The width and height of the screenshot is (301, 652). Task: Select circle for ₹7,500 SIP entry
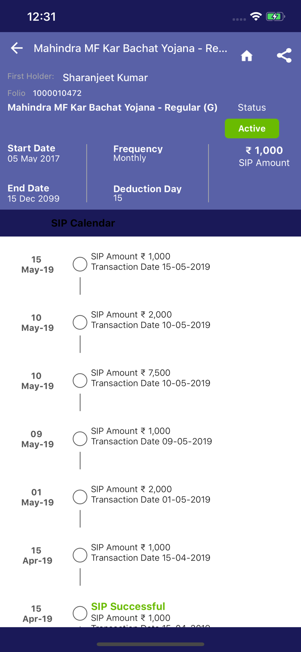(80, 380)
